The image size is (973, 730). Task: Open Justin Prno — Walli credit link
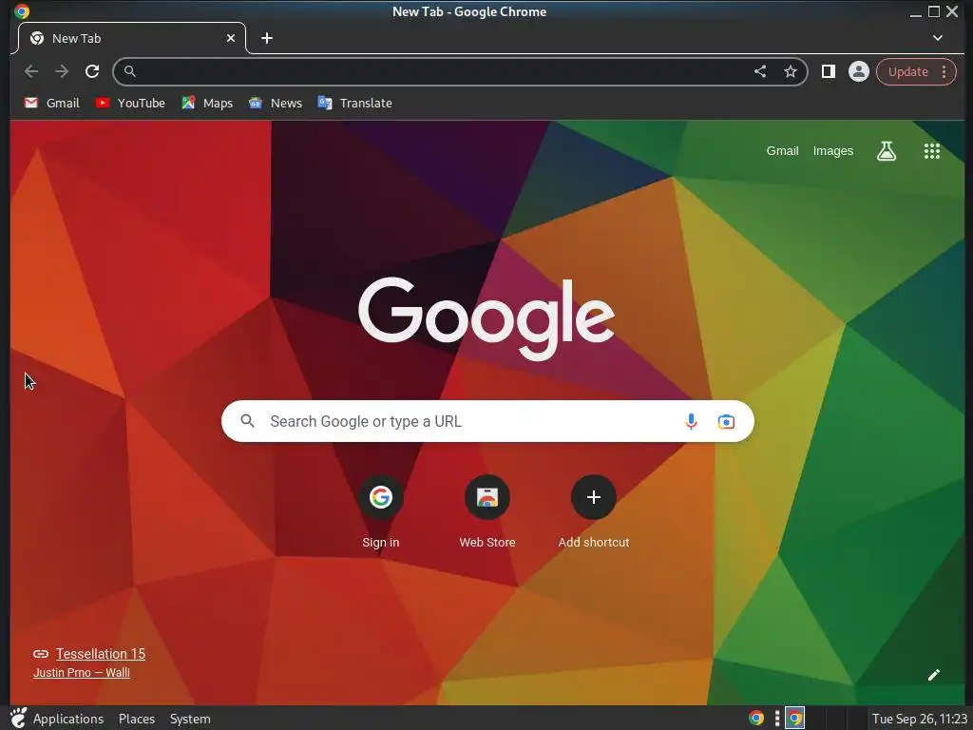82,672
